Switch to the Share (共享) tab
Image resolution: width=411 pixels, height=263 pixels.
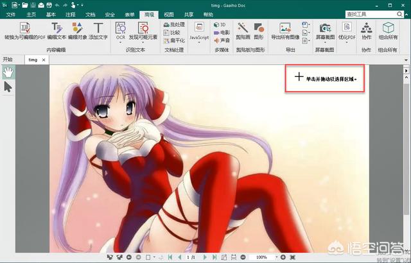point(188,14)
